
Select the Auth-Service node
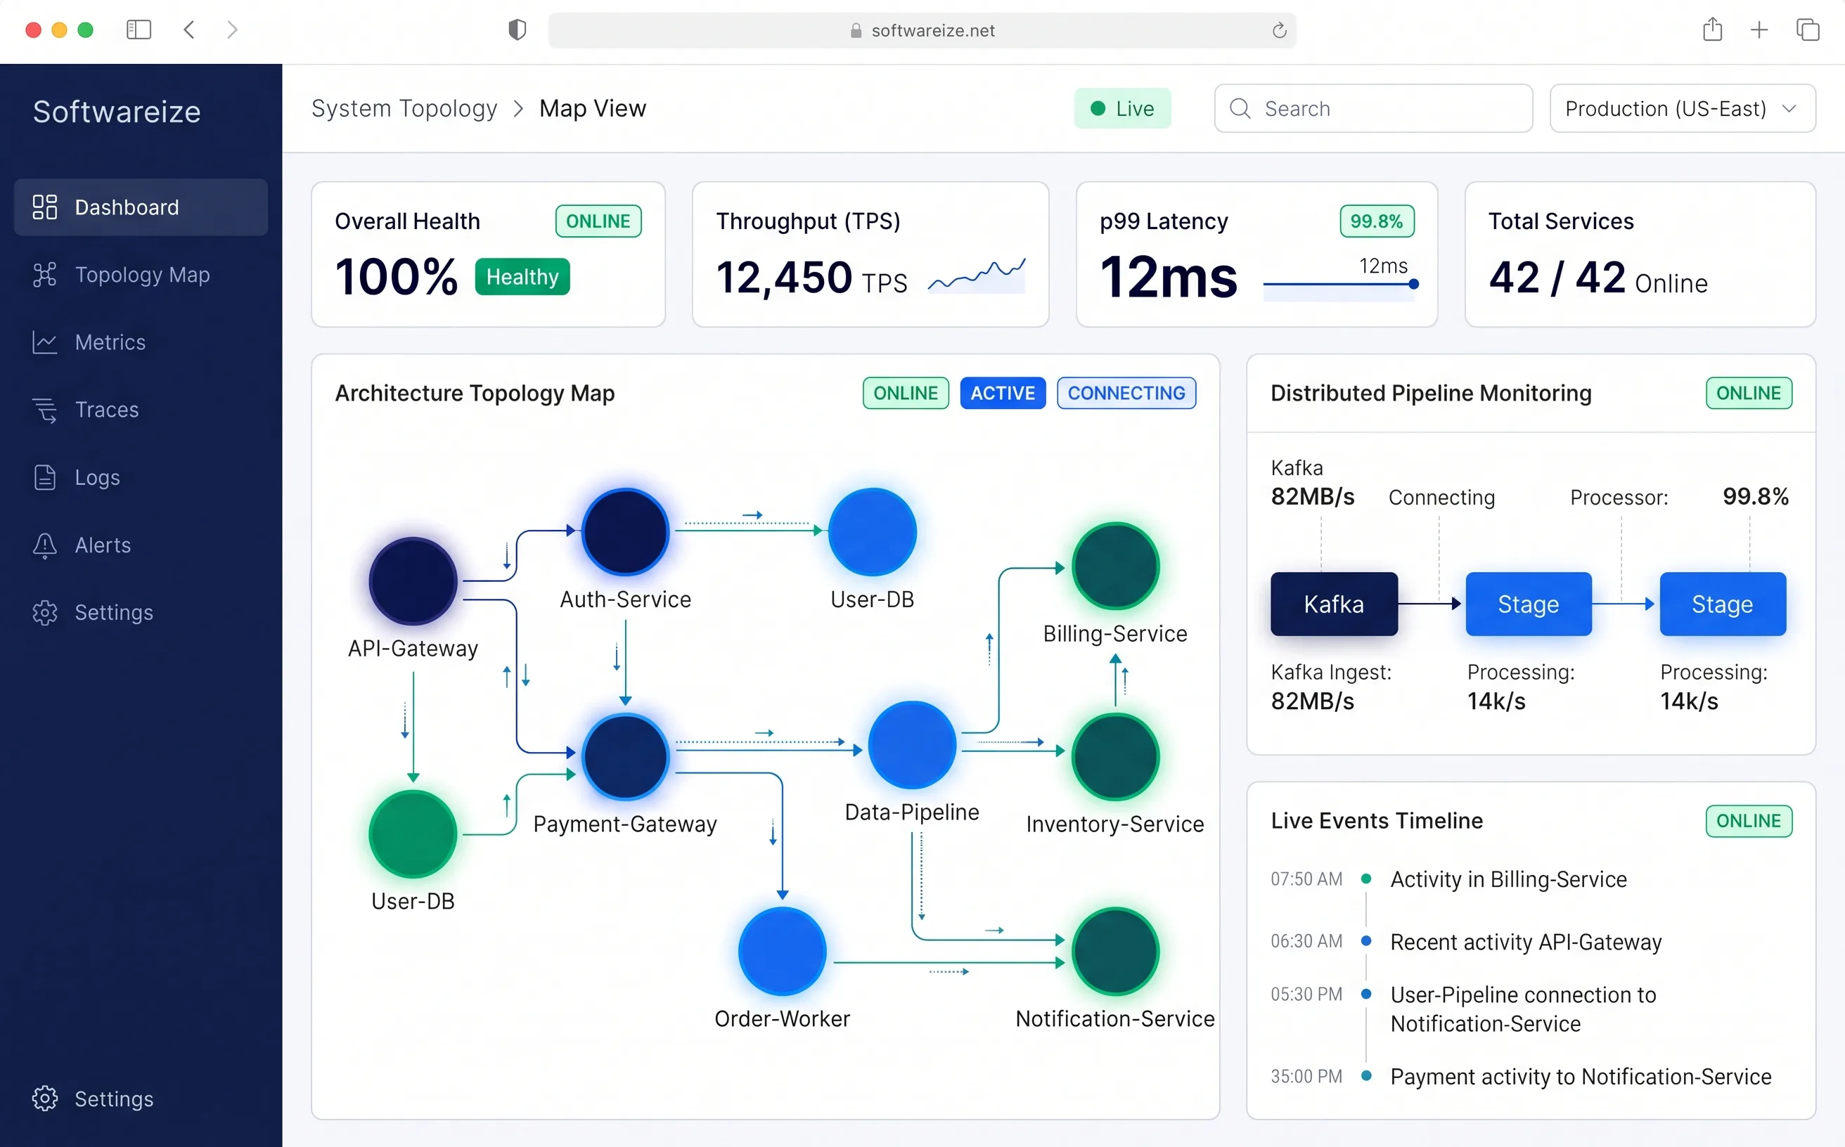(x=625, y=532)
